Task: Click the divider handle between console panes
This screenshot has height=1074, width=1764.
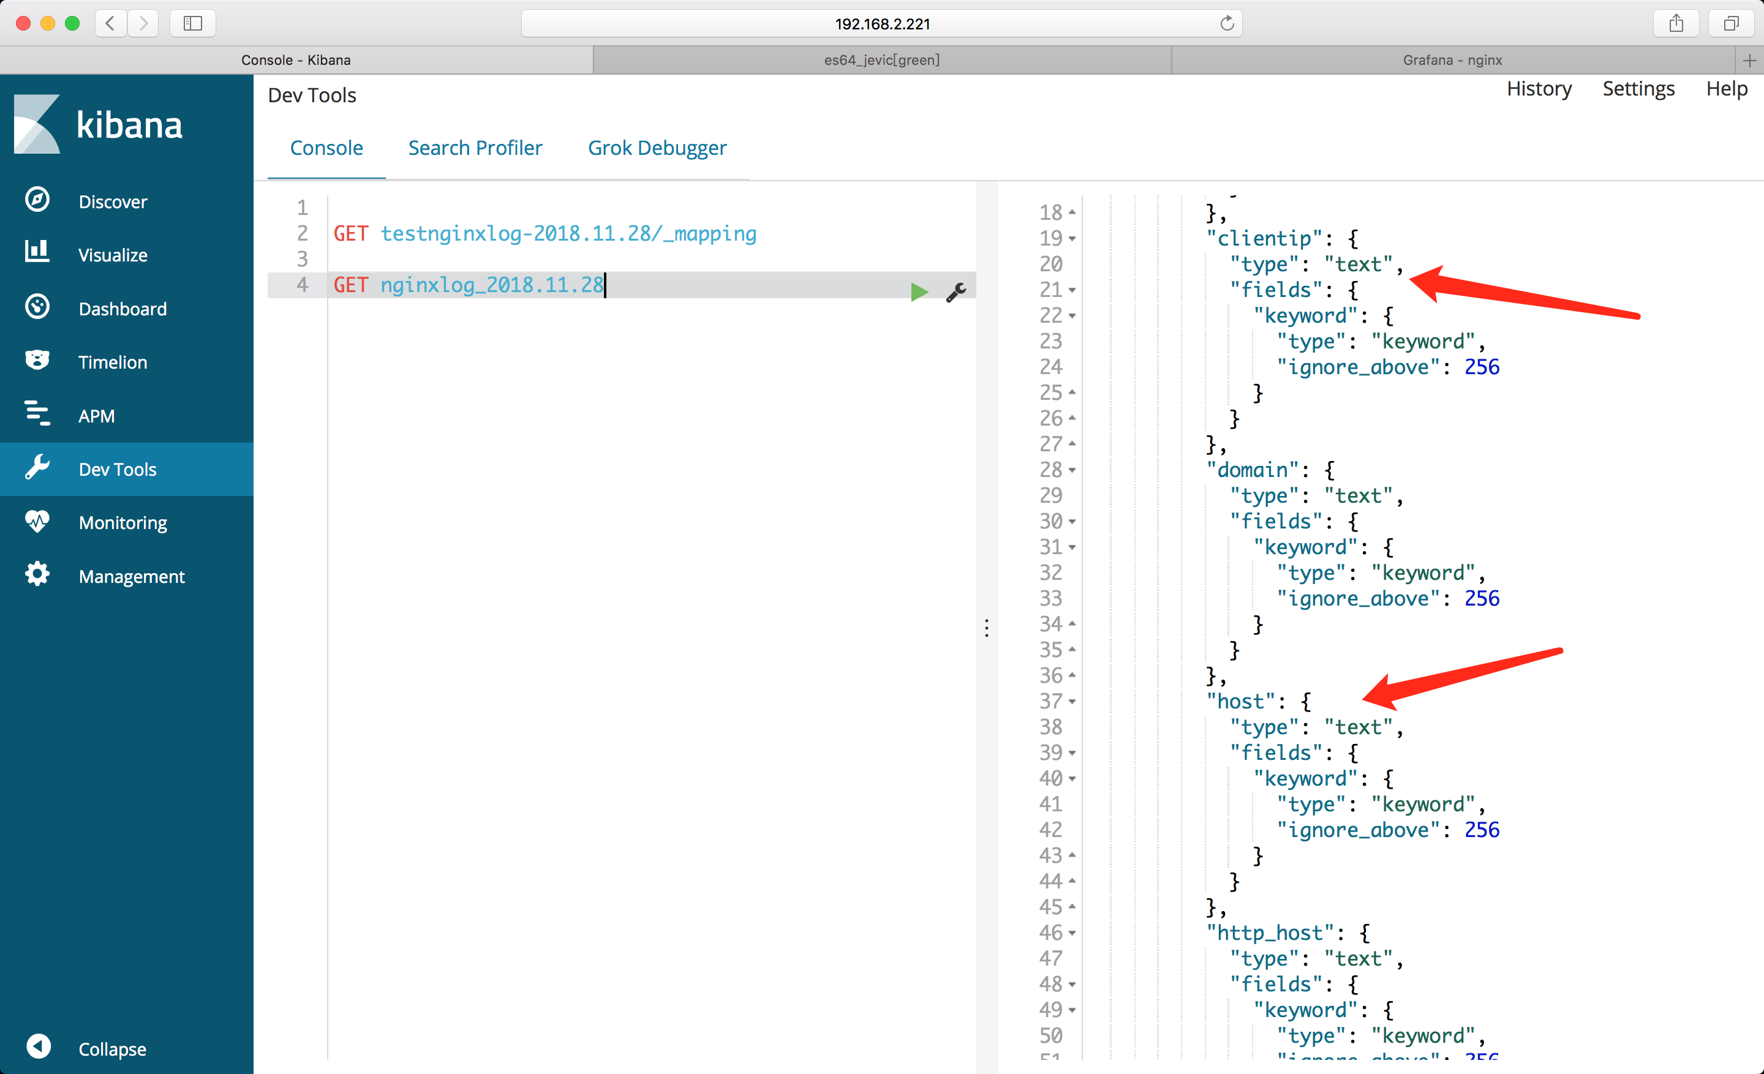Action: tap(987, 628)
